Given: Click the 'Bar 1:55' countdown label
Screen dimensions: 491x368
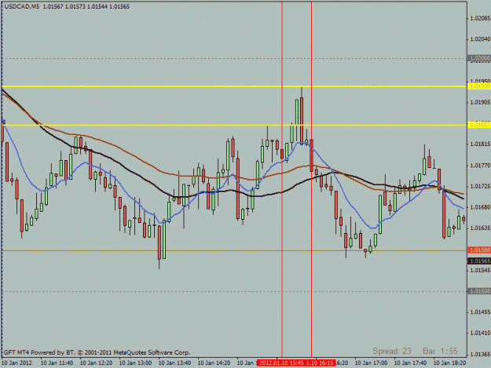Looking at the screenshot, I should (440, 351).
